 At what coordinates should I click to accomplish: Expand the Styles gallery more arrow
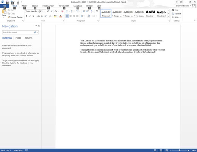click(x=168, y=16)
